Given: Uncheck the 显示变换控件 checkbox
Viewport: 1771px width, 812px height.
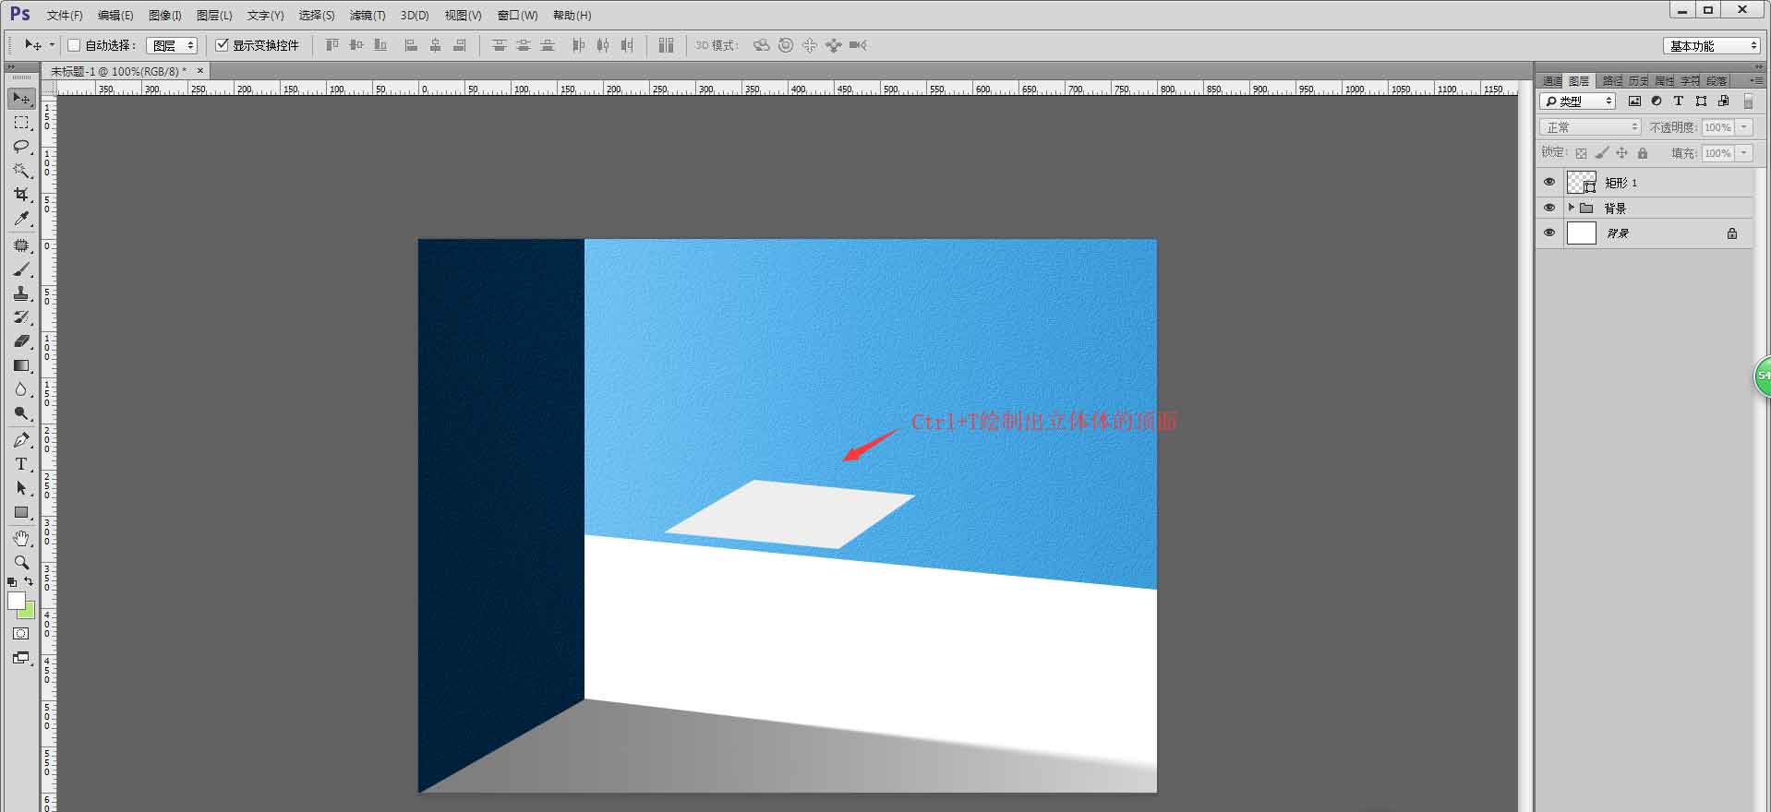Looking at the screenshot, I should [x=222, y=45].
